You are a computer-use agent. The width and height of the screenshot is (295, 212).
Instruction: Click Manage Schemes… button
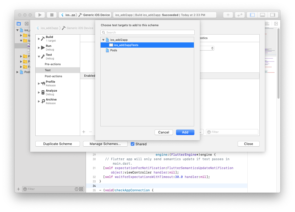[x=105, y=144]
